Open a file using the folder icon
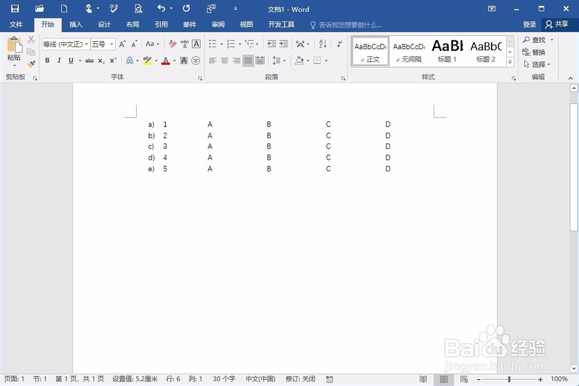Image resolution: width=579 pixels, height=386 pixels. (x=39, y=9)
